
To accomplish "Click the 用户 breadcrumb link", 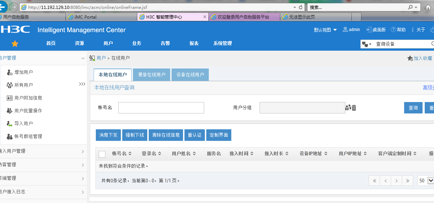I will (101, 58).
